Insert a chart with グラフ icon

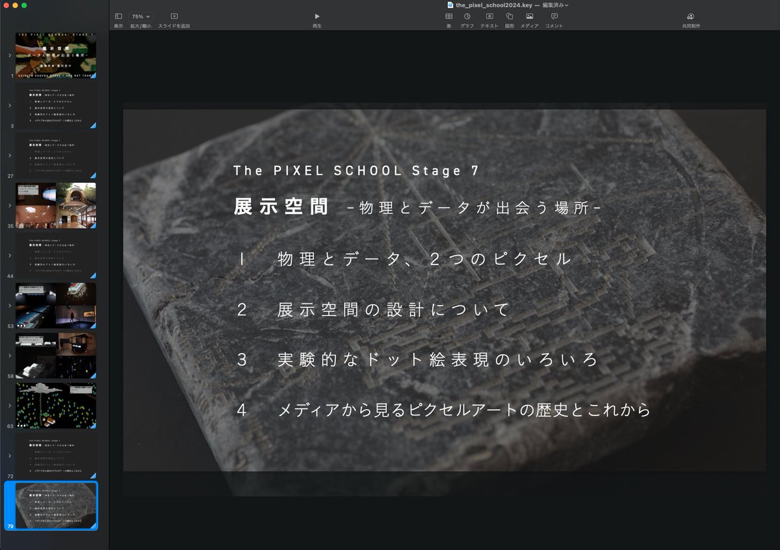[x=467, y=16]
